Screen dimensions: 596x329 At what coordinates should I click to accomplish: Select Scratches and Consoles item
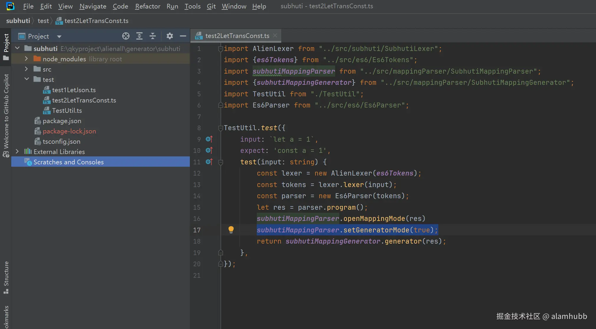pyautogui.click(x=68, y=162)
